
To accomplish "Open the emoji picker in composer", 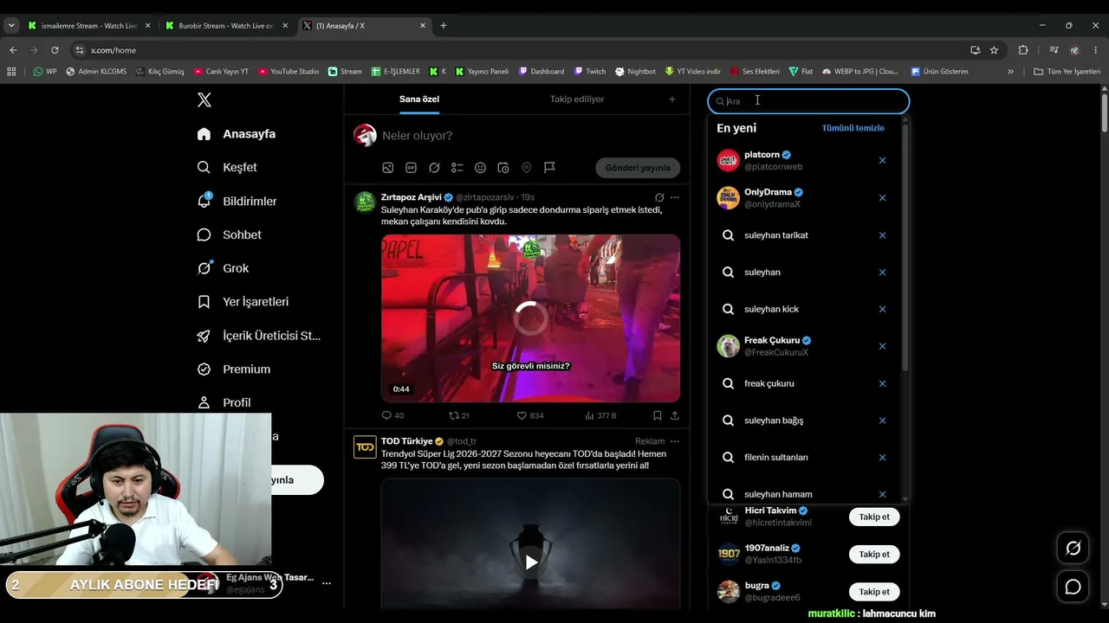I will click(480, 168).
